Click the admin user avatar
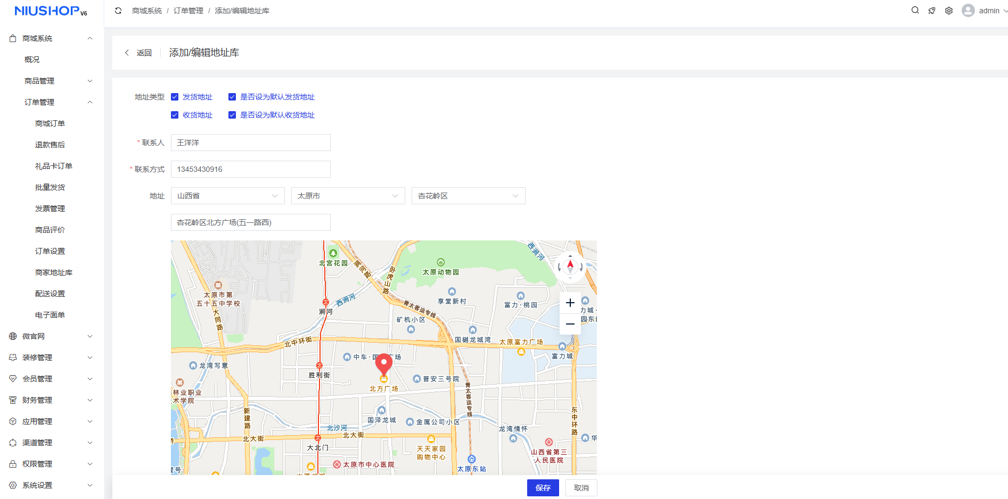The width and height of the screenshot is (1008, 499). [x=968, y=11]
